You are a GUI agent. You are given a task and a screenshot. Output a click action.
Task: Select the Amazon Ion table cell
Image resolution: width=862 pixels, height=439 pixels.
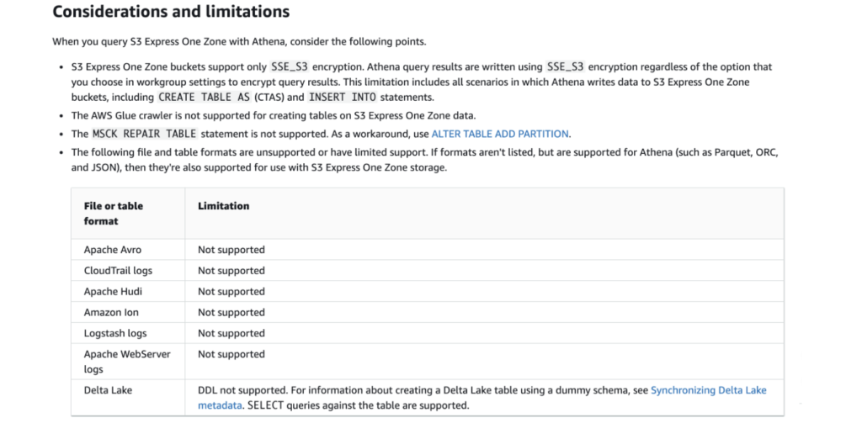tap(111, 313)
